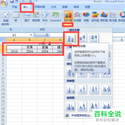Select row 10 header
The width and height of the screenshot is (125, 125).
point(3,78)
